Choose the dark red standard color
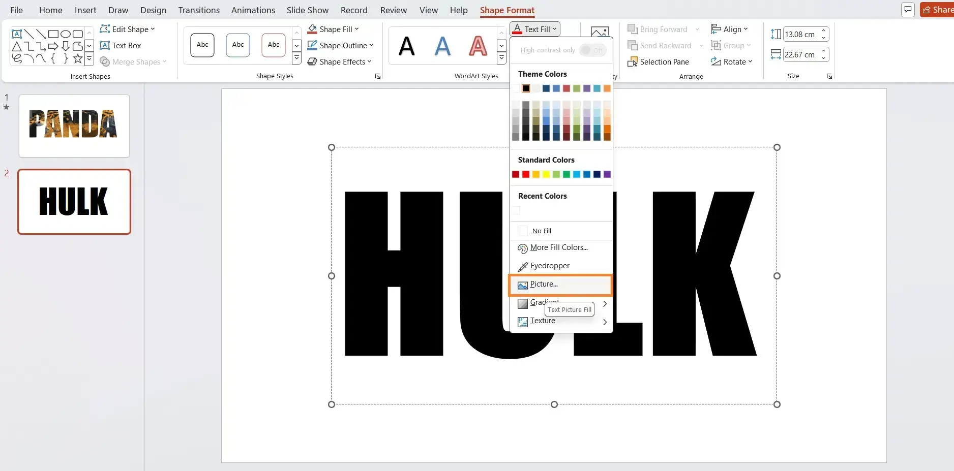The height and width of the screenshot is (471, 954). pos(516,174)
